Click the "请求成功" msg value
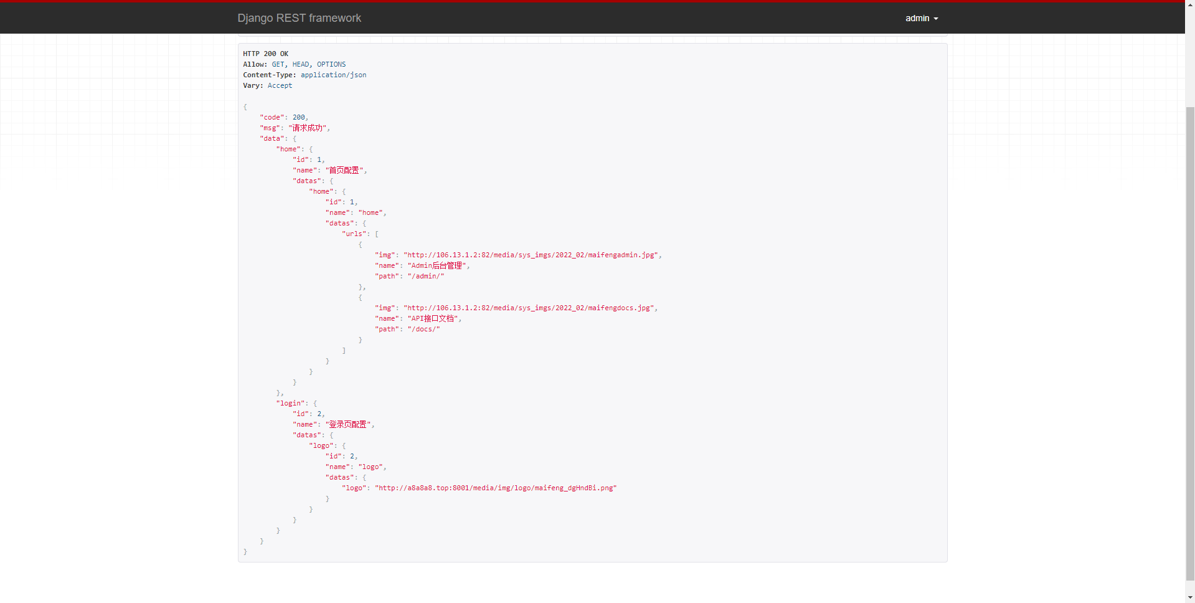Image resolution: width=1195 pixels, height=603 pixels. click(308, 128)
